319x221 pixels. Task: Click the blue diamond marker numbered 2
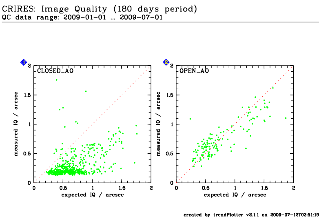tap(166, 62)
